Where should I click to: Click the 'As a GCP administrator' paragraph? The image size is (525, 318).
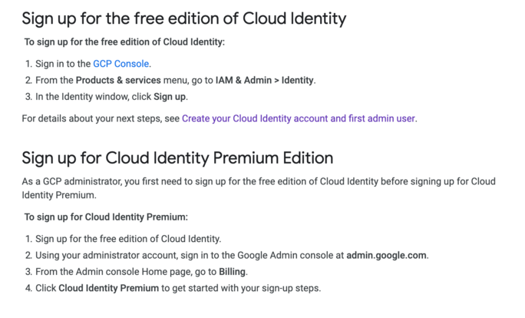coord(259,188)
